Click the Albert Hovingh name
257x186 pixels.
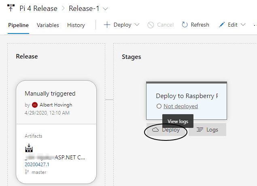(56, 105)
